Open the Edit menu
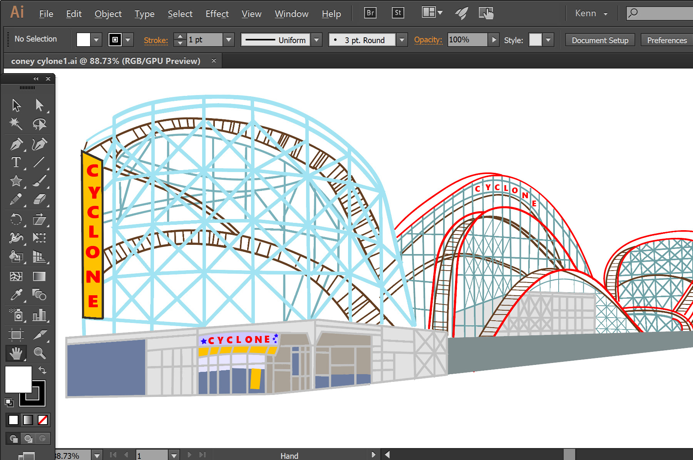Screen dimensions: 693x460 click(x=74, y=14)
